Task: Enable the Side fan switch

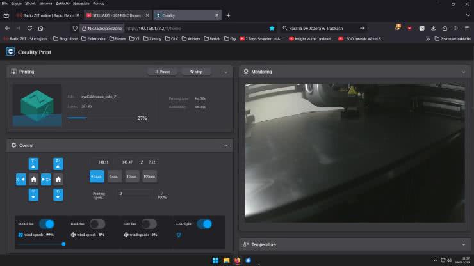Action: tap(149, 224)
